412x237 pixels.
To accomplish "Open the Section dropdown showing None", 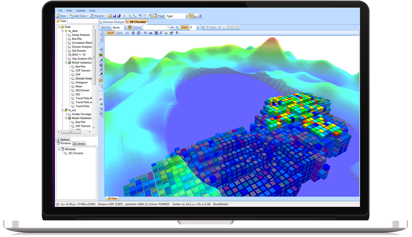I will [x=125, y=27].
